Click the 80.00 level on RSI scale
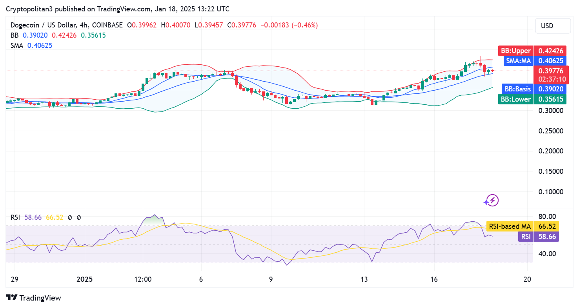This screenshot has width=579, height=308. (x=547, y=217)
